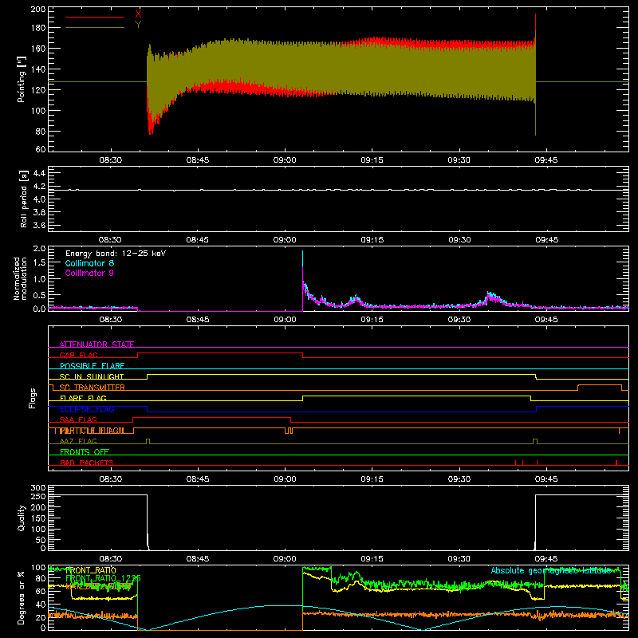The image size is (638, 638).
Task: Click the 60 tick on Pointing axis
Action: pyautogui.click(x=41, y=149)
